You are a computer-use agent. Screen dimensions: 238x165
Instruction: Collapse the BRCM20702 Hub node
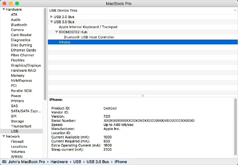[x=57, y=32]
